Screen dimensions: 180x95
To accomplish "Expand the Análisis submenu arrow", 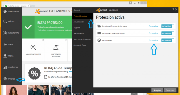I will (21, 21).
